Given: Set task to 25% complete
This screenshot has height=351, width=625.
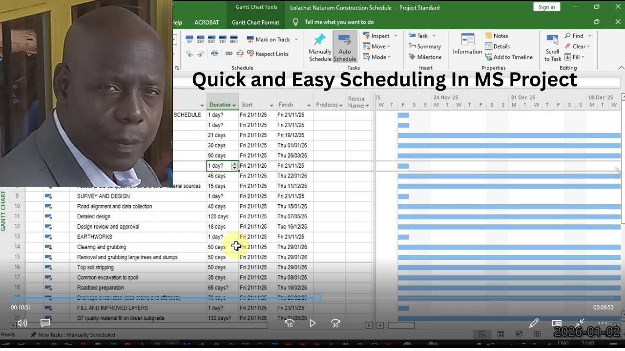Looking at the screenshot, I should (201, 39).
